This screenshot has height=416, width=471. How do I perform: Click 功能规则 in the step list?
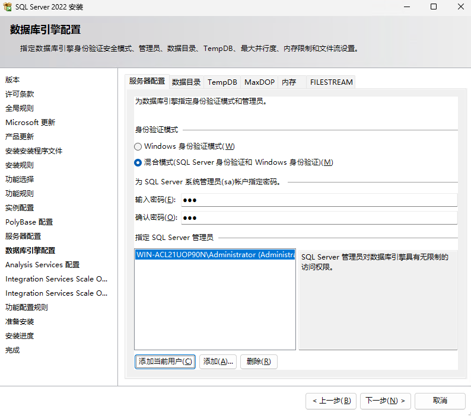click(x=20, y=194)
